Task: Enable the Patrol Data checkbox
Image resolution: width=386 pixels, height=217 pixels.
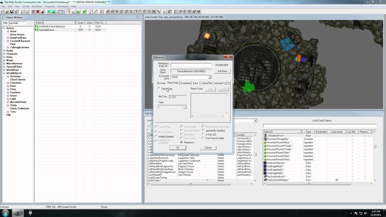Action: coord(160,89)
